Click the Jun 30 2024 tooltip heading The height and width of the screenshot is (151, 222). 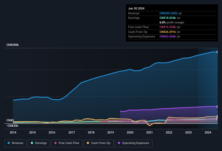click(136, 8)
